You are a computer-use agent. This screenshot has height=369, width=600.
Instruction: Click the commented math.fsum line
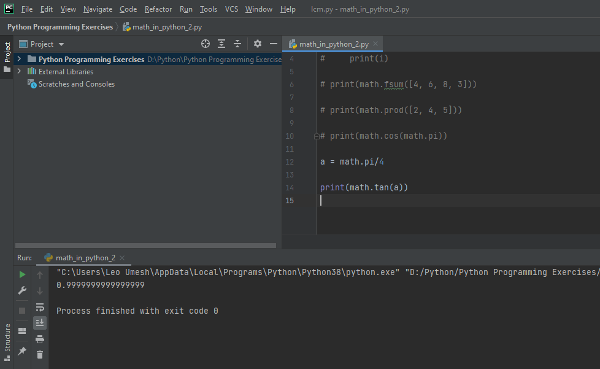point(398,84)
